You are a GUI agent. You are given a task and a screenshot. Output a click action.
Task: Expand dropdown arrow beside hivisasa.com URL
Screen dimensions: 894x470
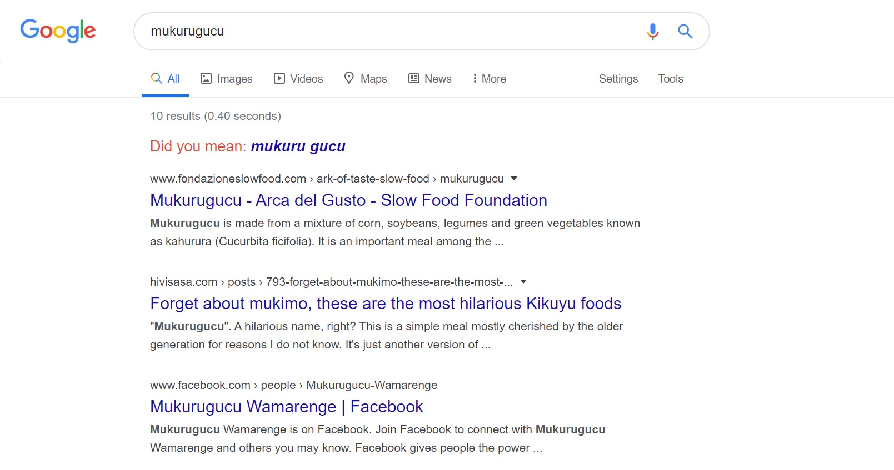[x=523, y=281]
